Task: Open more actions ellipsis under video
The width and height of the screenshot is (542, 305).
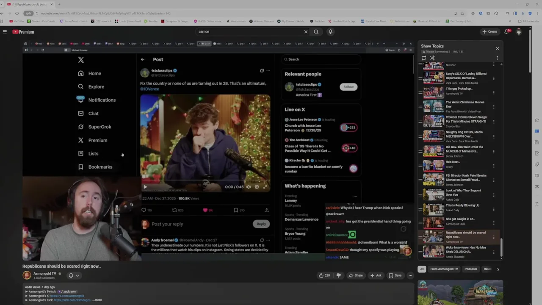Action: tap(410, 275)
